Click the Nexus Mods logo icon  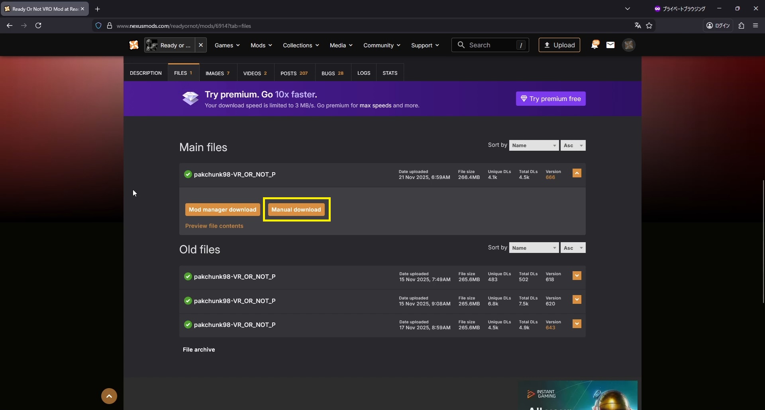tap(134, 45)
